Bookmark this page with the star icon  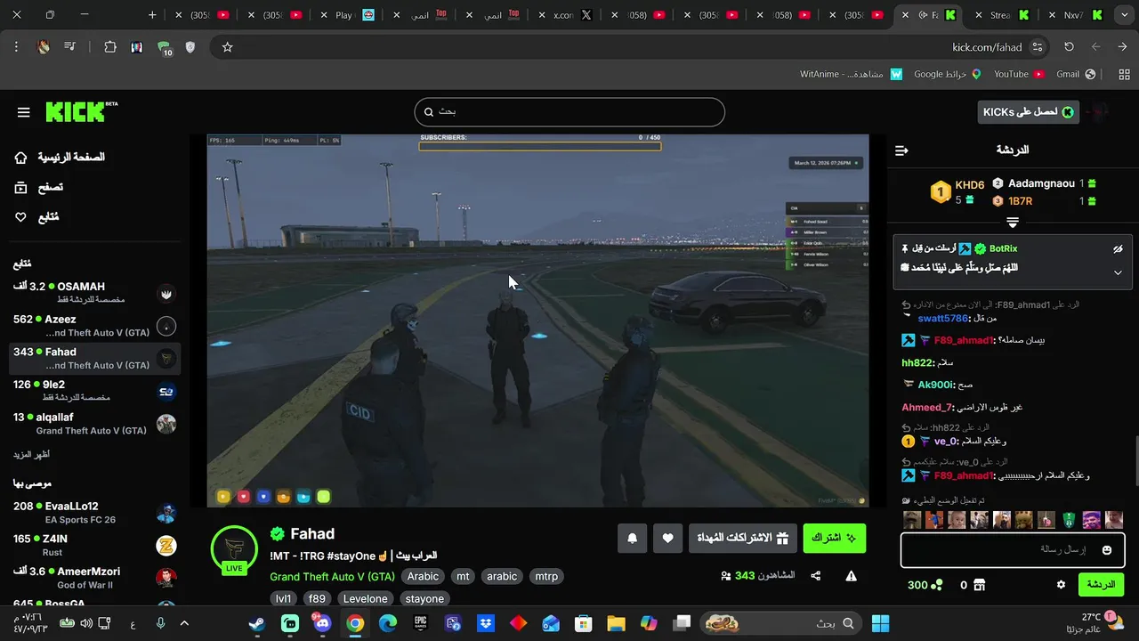pyautogui.click(x=227, y=47)
